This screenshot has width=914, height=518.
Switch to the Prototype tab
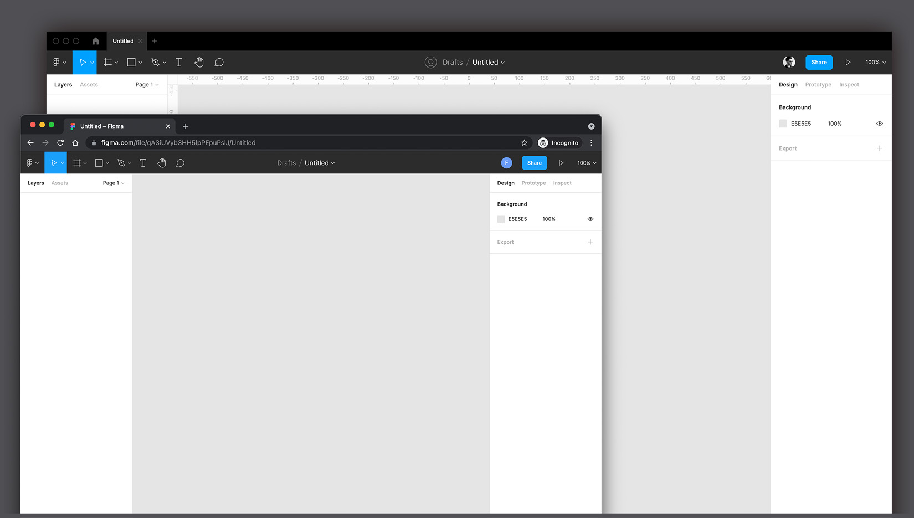(533, 183)
